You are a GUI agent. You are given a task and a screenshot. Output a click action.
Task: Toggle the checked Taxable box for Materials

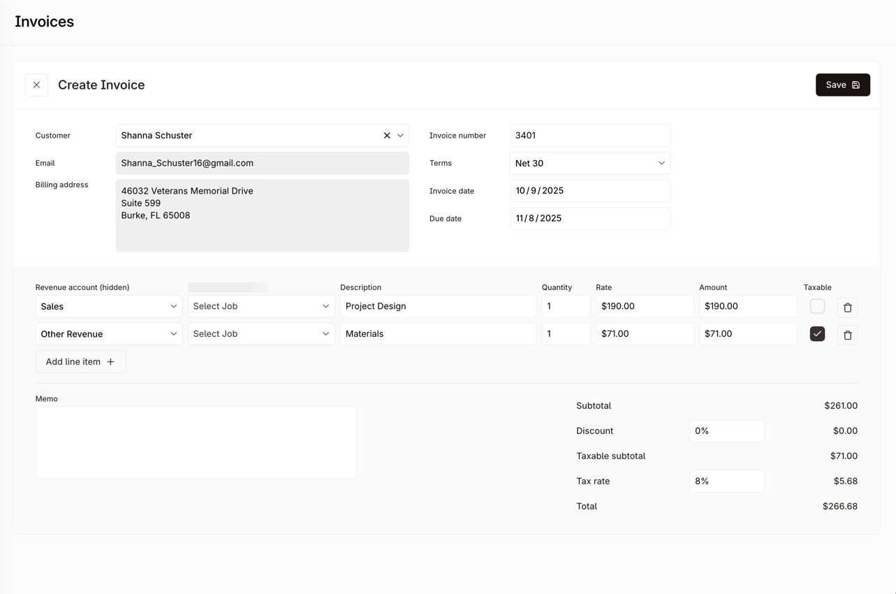tap(817, 334)
